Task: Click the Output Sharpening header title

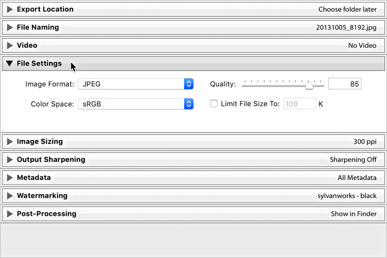Action: coord(51,160)
